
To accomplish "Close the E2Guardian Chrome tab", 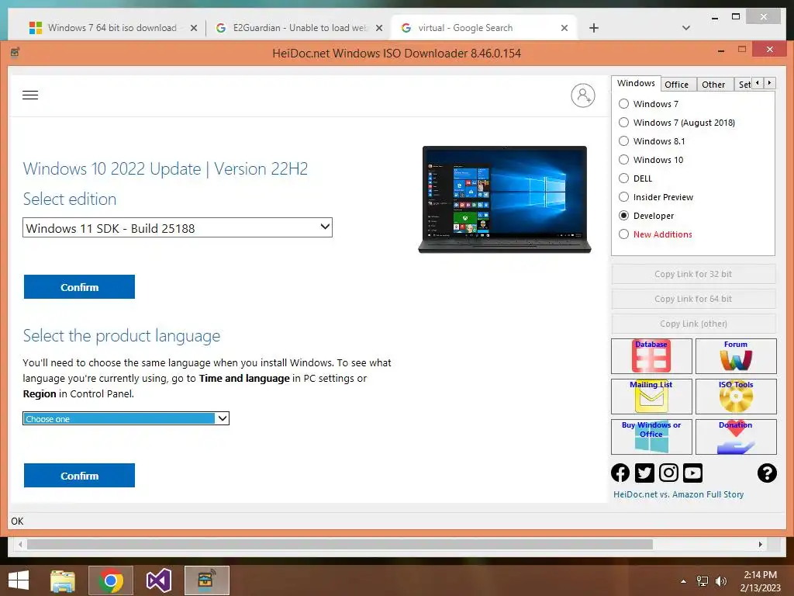I will [x=378, y=29].
